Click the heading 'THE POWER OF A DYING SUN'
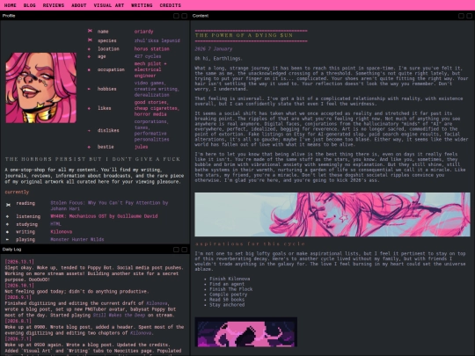 coord(244,35)
